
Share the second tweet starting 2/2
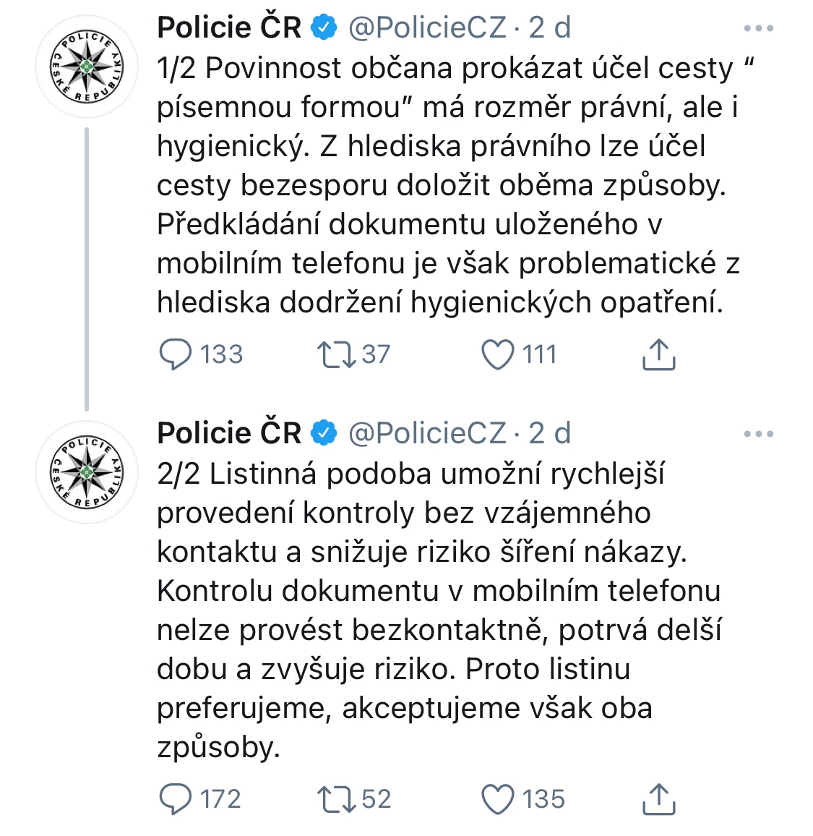(659, 798)
